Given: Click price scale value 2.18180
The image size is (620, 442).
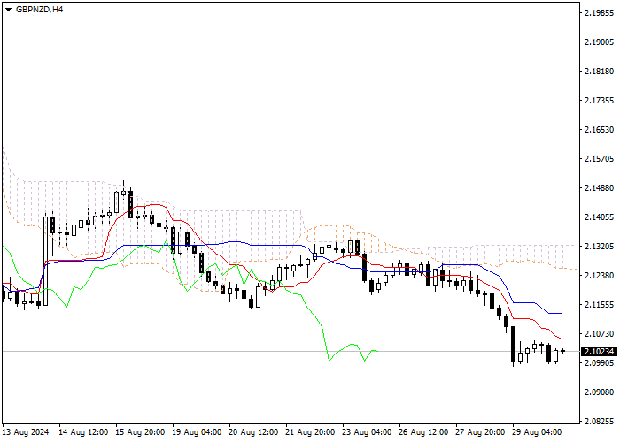Looking at the screenshot, I should coord(599,72).
